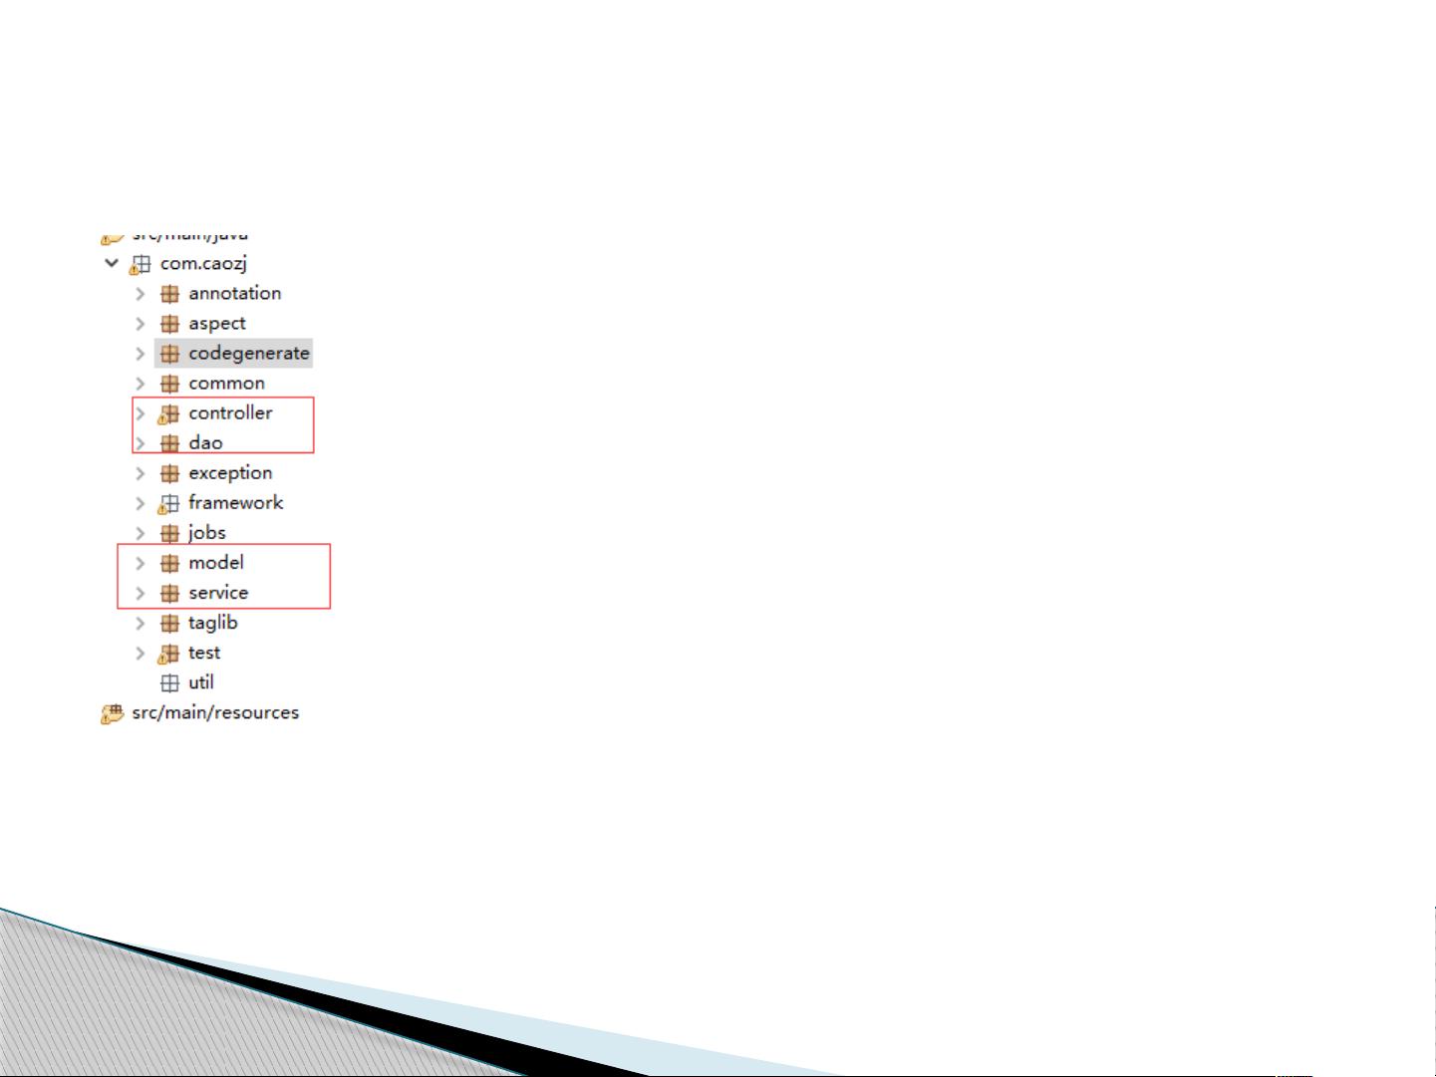The width and height of the screenshot is (1436, 1077).
Task: Select the taglib package label
Action: (x=212, y=622)
